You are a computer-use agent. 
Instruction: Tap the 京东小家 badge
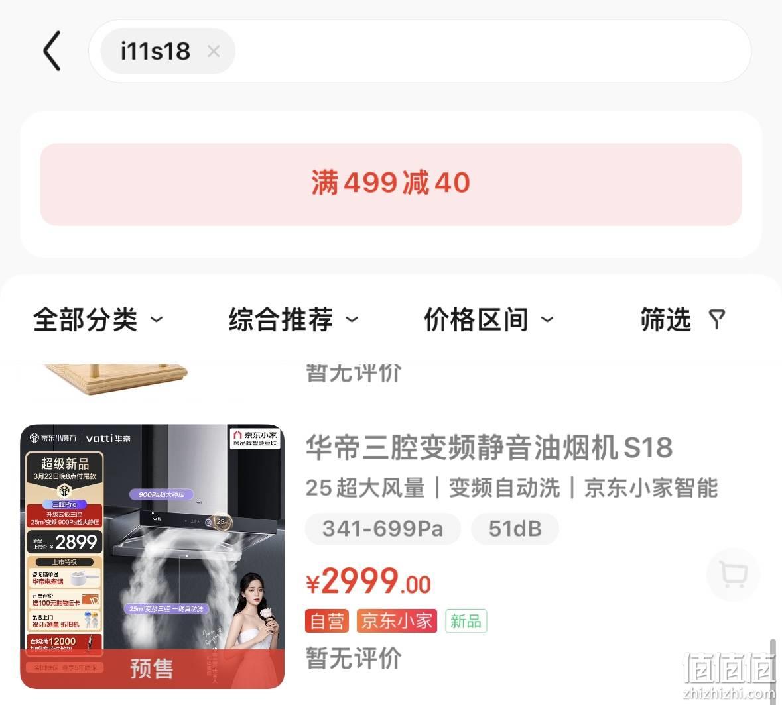[x=397, y=621]
